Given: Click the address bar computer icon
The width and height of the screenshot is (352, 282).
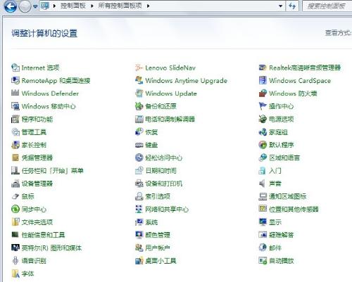Looking at the screenshot, I should point(45,6).
